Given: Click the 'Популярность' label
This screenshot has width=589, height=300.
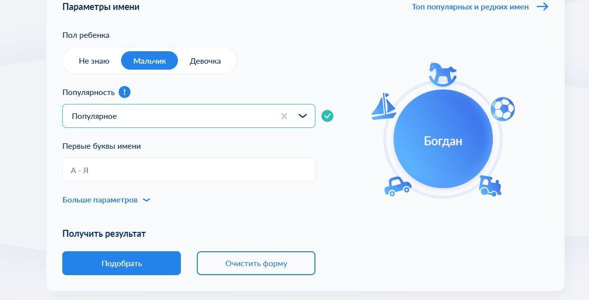Looking at the screenshot, I should click(x=88, y=93).
